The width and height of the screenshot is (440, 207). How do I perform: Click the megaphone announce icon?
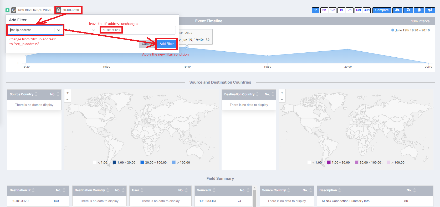(430, 10)
